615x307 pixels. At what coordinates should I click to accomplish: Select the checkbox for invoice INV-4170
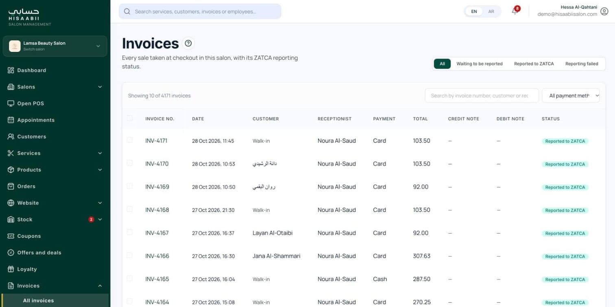pos(130,163)
